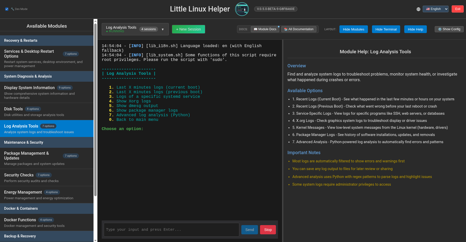Select Services & Desktop Restart Options module
466x242 pixels.
47,58
